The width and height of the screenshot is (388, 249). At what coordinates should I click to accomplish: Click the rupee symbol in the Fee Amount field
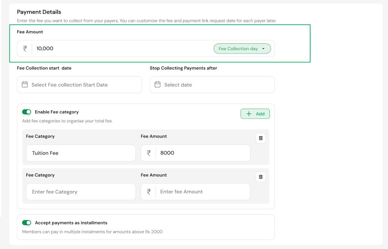tap(24, 48)
